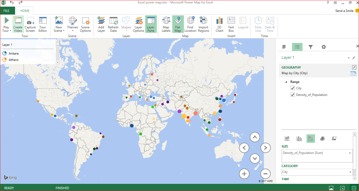Image resolution: width=359 pixels, height=191 pixels.
Task: Rotate the map left
Action: (x=244, y=148)
